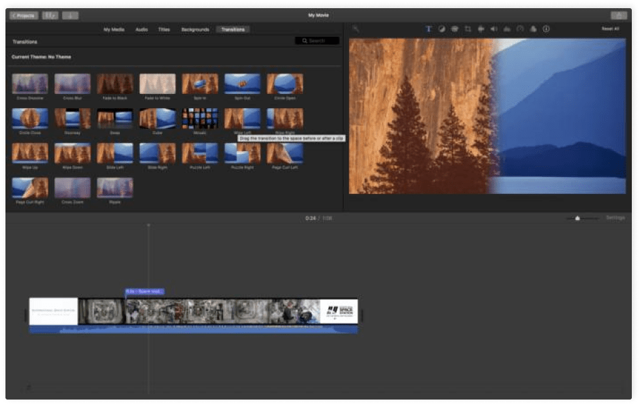Select the Ripple transition

click(115, 188)
